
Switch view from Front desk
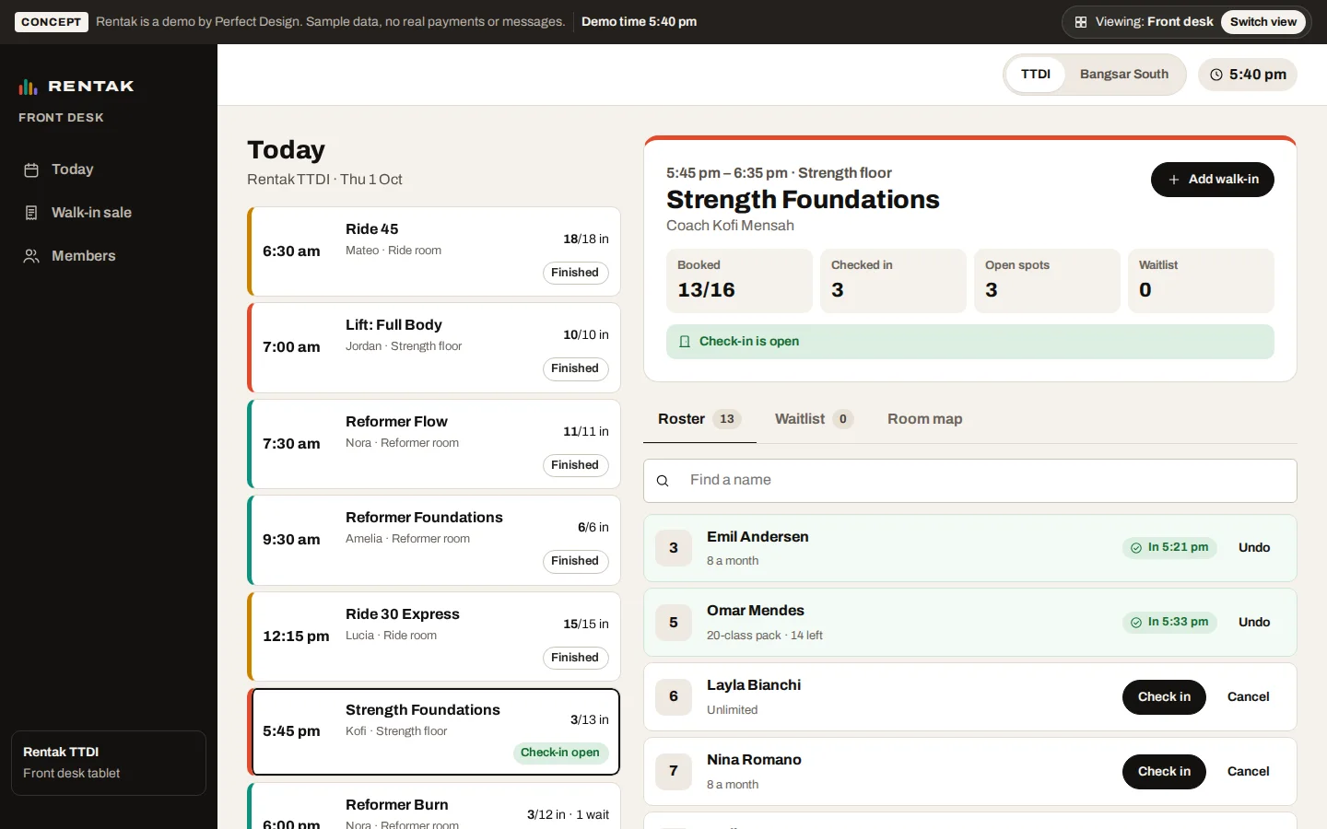click(1263, 22)
